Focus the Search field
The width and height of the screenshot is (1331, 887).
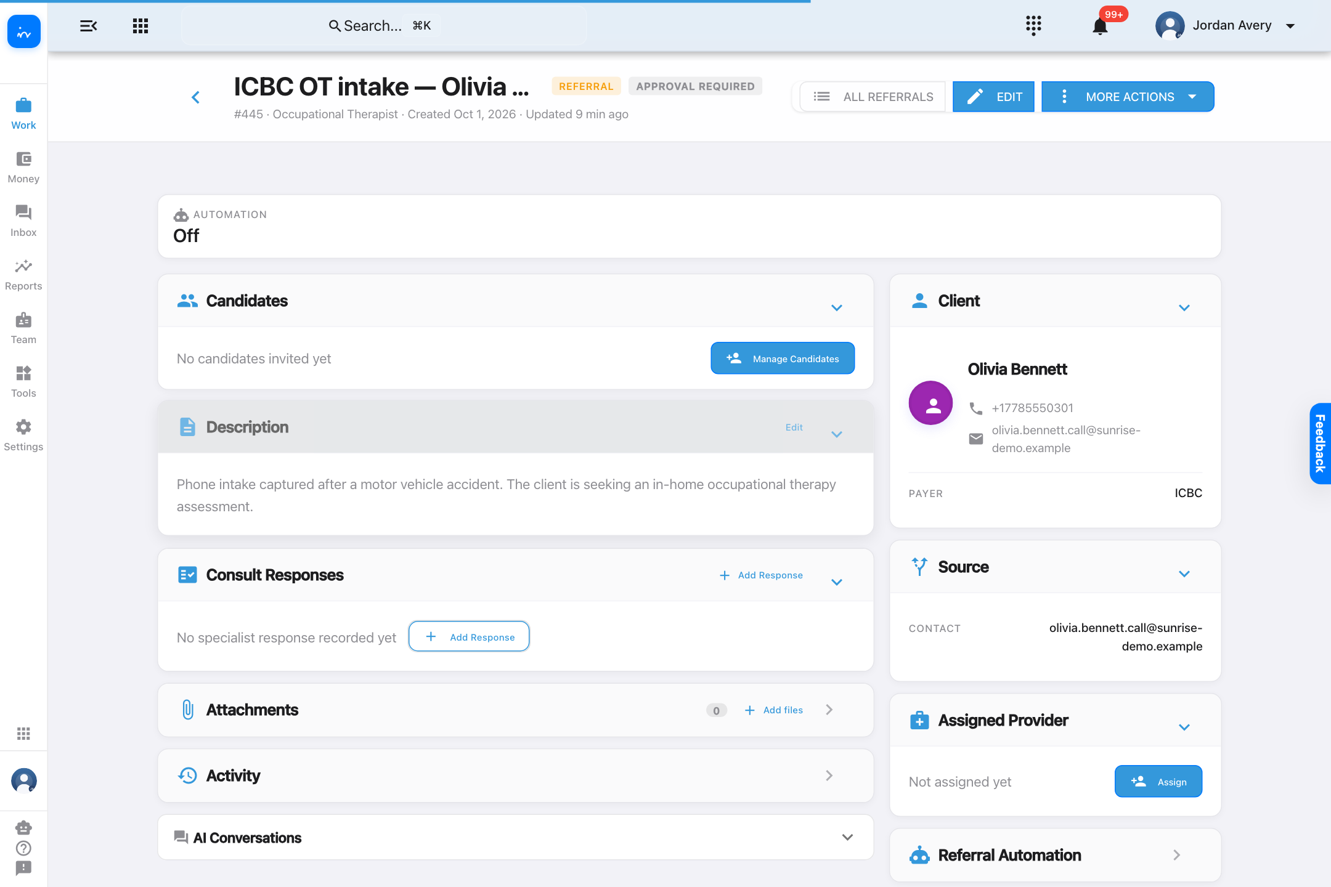[383, 26]
